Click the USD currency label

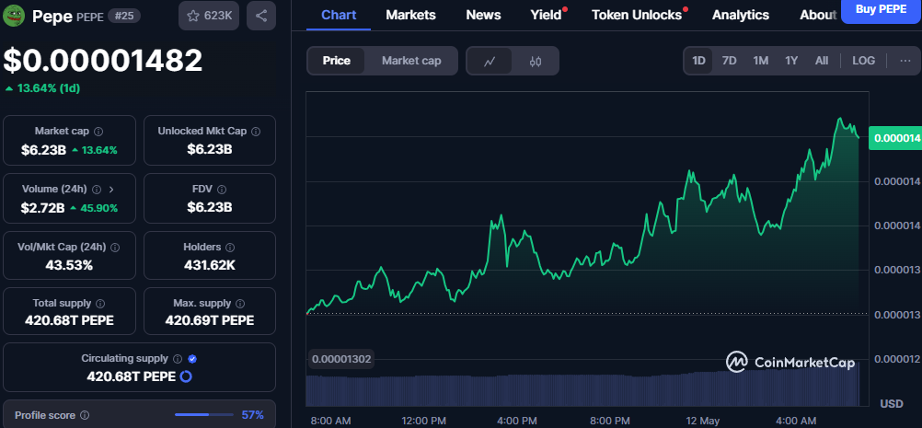pyautogui.click(x=892, y=404)
